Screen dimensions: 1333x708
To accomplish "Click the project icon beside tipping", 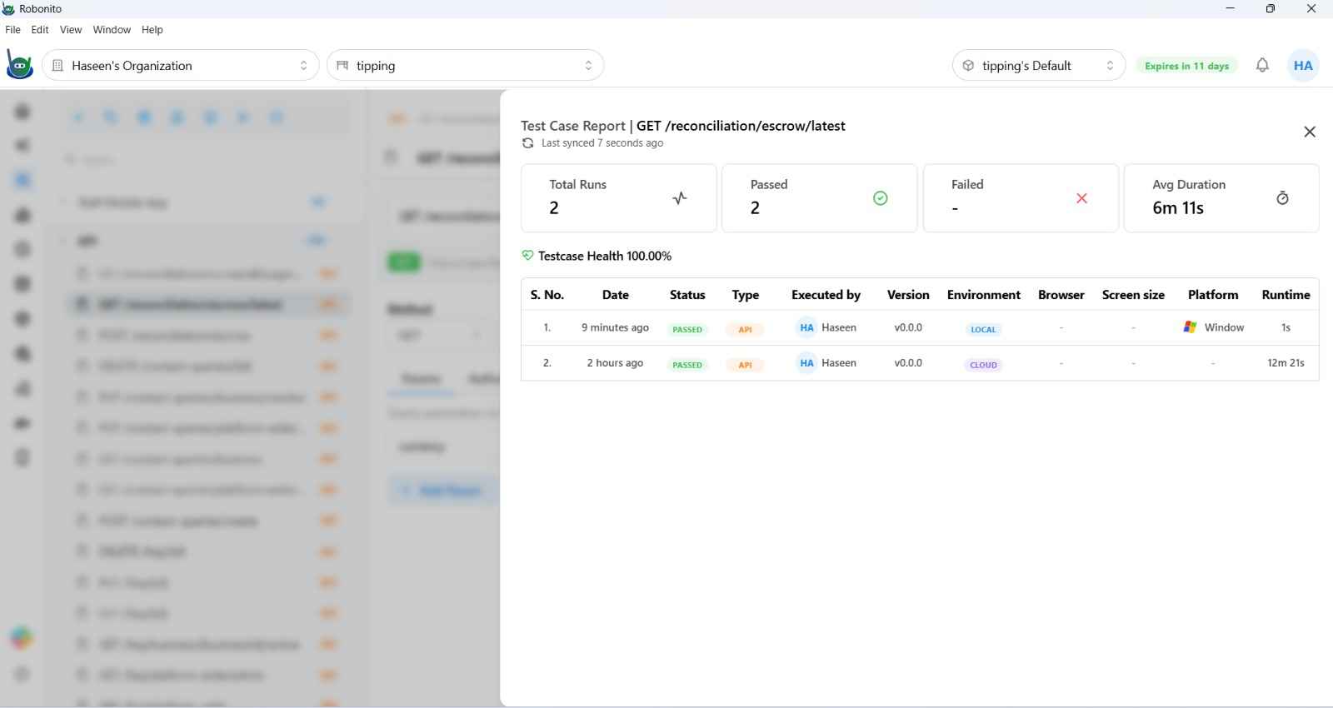I will pyautogui.click(x=342, y=65).
